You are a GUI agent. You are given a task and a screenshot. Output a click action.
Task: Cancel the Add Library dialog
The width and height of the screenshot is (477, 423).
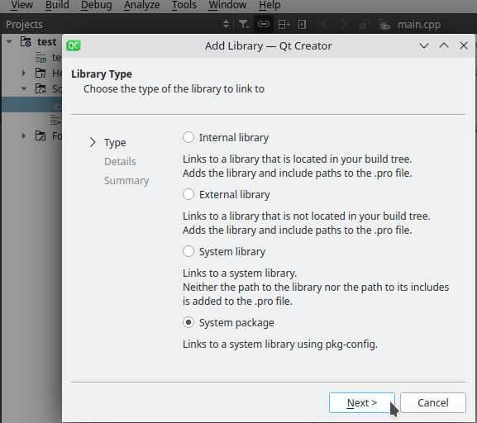[433, 402]
